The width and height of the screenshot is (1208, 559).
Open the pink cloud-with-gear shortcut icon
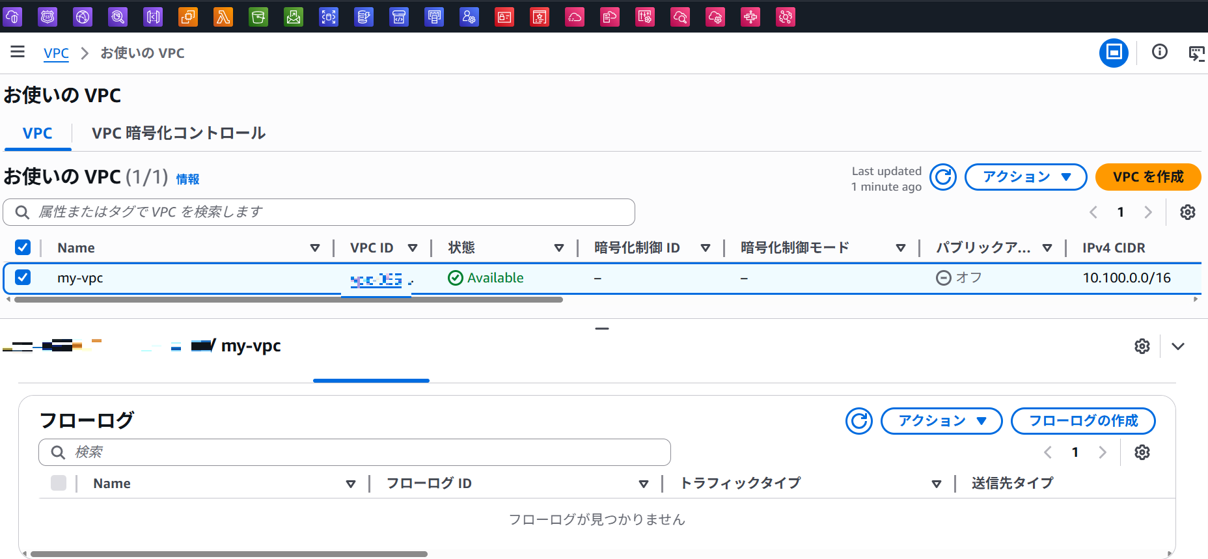click(715, 17)
